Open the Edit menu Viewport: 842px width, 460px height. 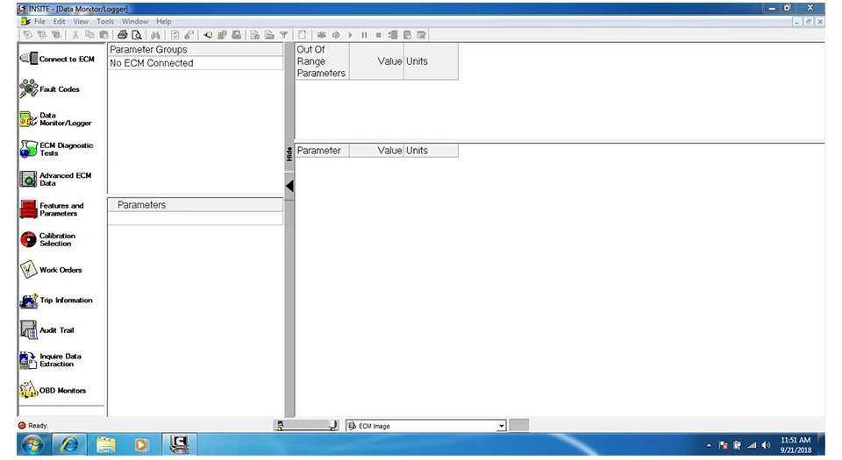click(x=59, y=21)
